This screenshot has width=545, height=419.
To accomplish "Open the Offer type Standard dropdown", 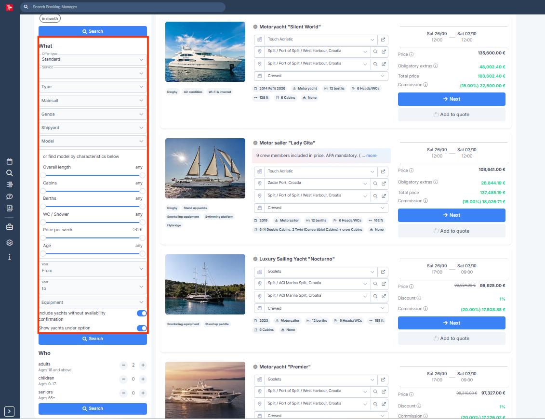I will pos(93,59).
